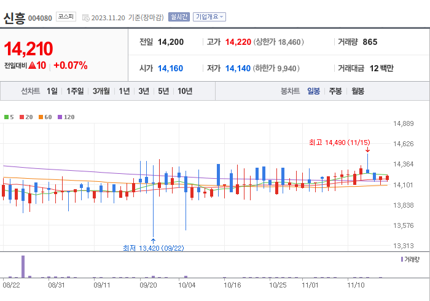Click the 선차트 label
The width and height of the screenshot is (430, 301).
[31, 91]
